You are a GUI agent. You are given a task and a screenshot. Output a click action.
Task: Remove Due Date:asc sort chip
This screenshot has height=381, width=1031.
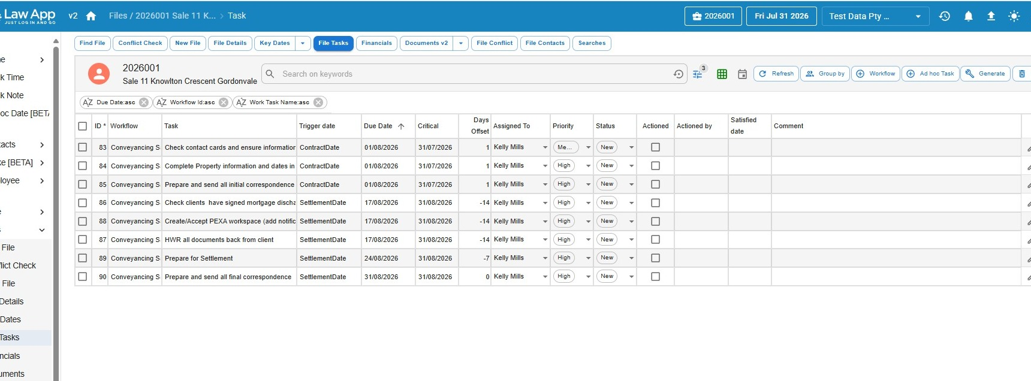pyautogui.click(x=144, y=102)
